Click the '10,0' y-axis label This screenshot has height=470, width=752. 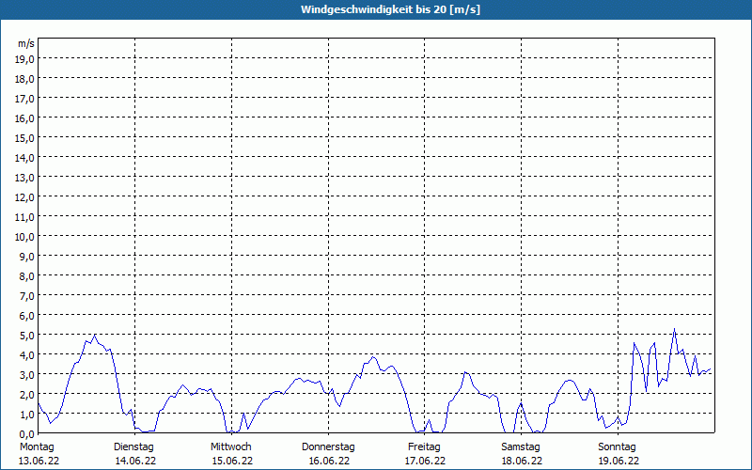coord(25,237)
